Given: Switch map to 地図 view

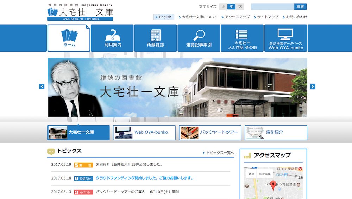Looking at the screenshot, I should (251, 174).
